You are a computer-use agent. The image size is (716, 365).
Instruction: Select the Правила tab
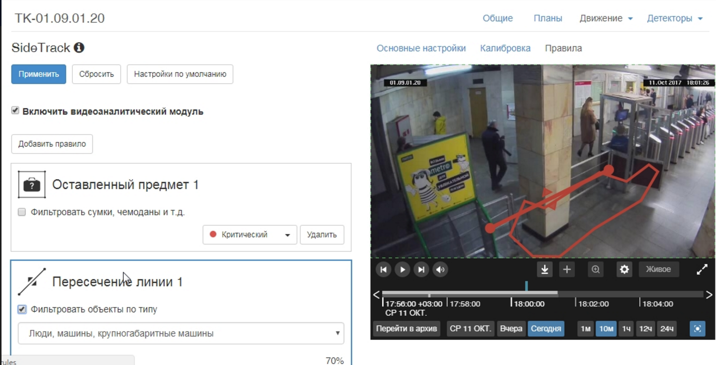click(563, 49)
